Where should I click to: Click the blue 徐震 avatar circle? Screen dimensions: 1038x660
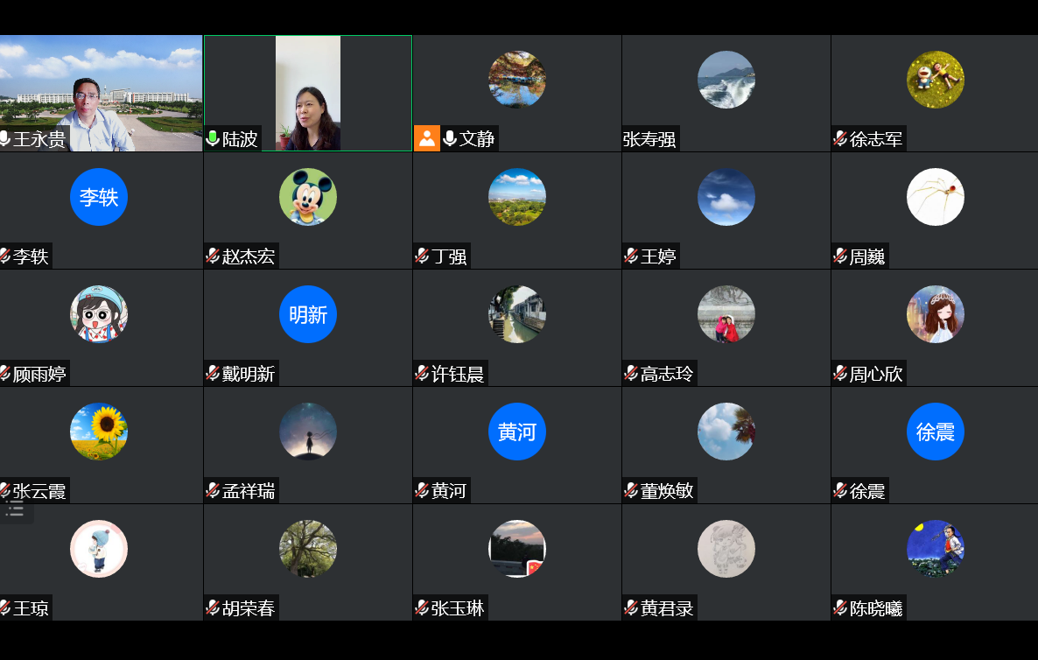click(x=936, y=432)
